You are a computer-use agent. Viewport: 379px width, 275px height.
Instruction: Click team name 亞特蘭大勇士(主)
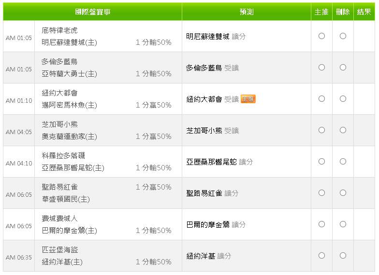click(x=70, y=73)
